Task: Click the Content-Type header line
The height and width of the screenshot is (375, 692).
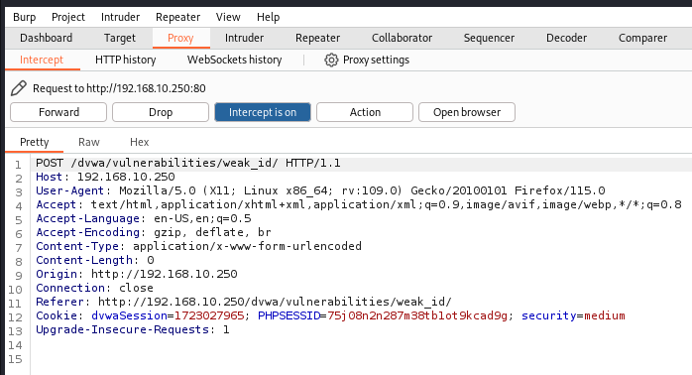Action: 198,246
